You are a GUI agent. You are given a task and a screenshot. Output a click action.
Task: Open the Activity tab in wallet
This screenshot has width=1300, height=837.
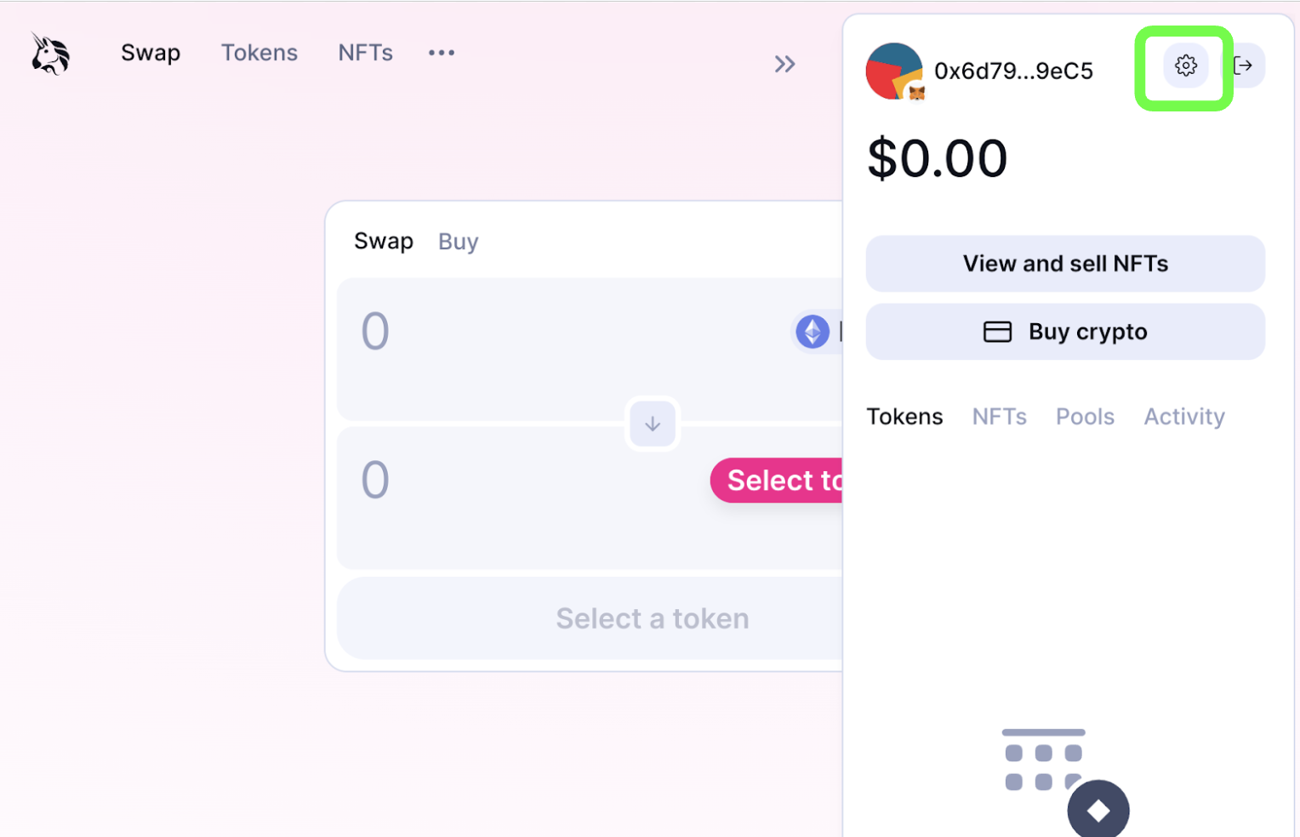pos(1184,417)
